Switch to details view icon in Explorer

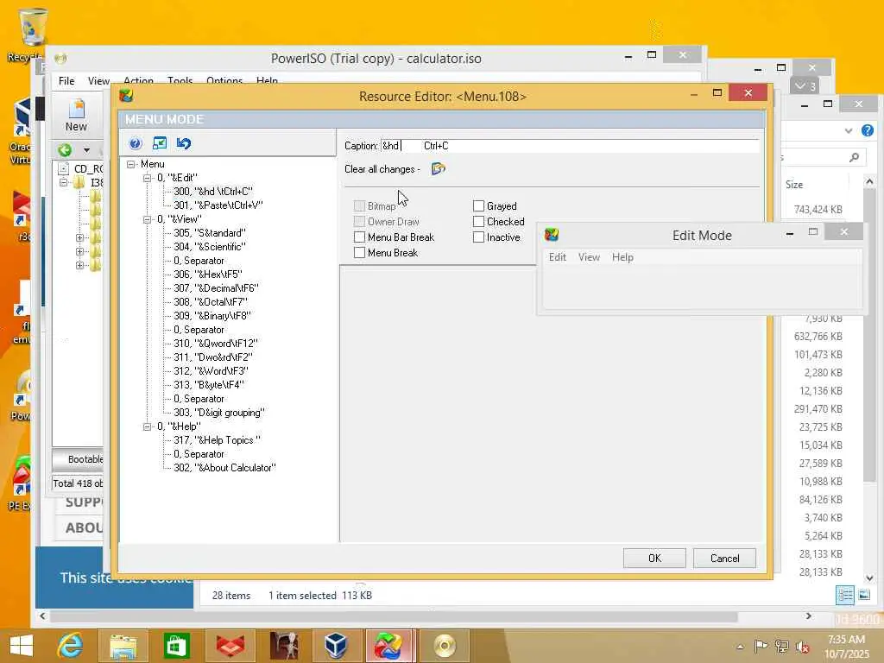coord(845,595)
